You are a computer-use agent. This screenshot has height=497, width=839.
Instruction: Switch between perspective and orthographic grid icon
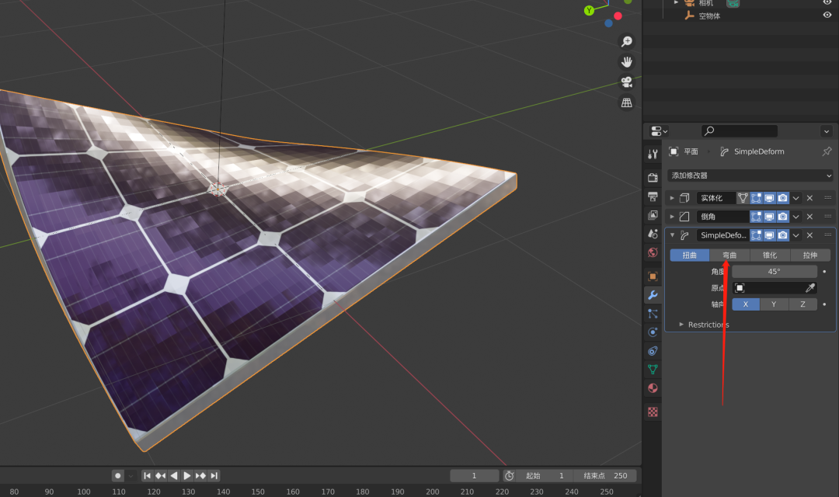pyautogui.click(x=627, y=103)
